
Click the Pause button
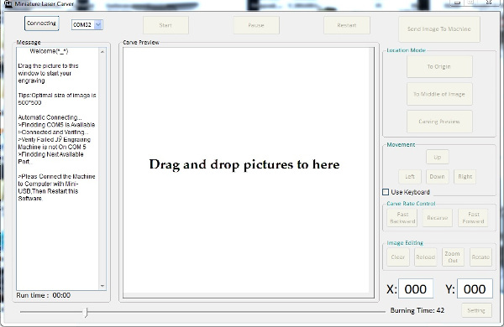coord(256,25)
